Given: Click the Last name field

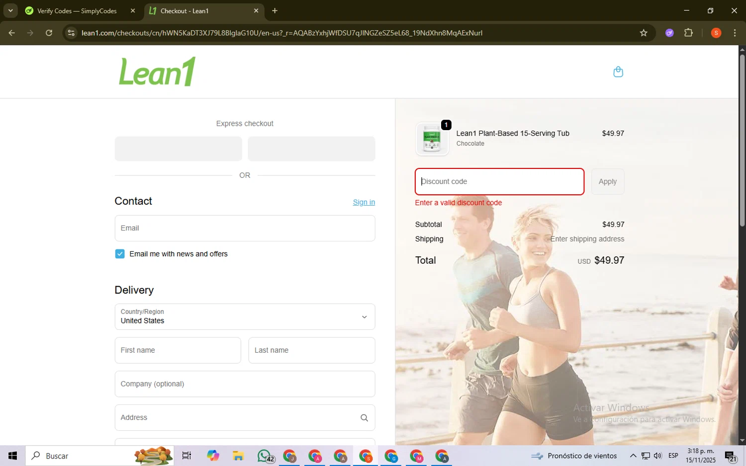Looking at the screenshot, I should (311, 350).
